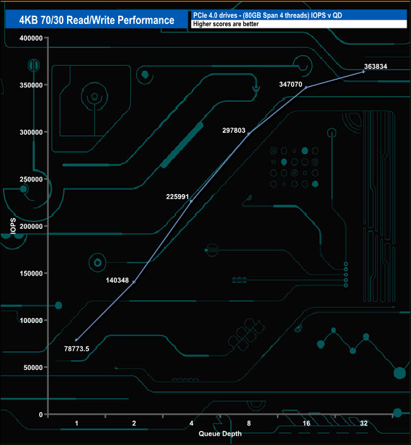Select the data point at queue depth 1
The image size is (411, 445).
pyautogui.click(x=76, y=340)
